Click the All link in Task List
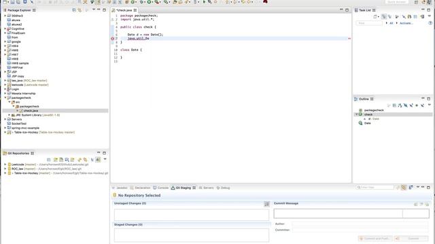 (391, 23)
